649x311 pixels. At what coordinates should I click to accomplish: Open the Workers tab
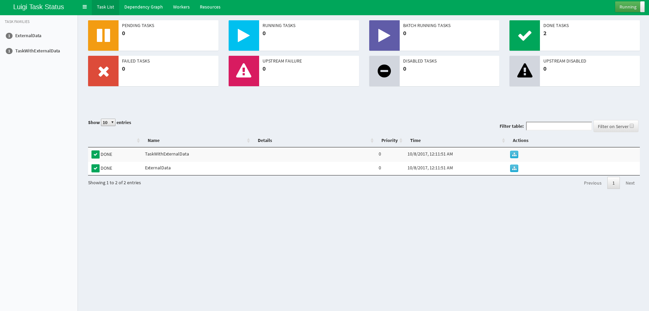pyautogui.click(x=181, y=7)
